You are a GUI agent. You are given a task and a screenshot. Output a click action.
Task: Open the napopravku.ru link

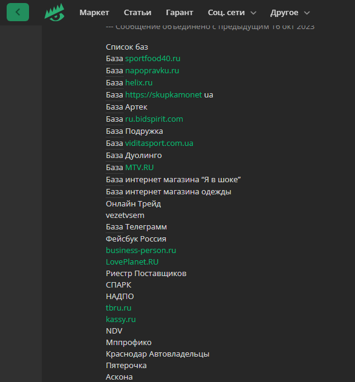(x=152, y=71)
